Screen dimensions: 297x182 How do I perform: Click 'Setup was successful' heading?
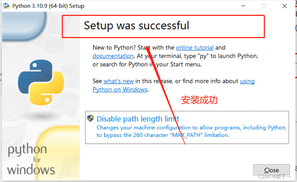click(136, 25)
